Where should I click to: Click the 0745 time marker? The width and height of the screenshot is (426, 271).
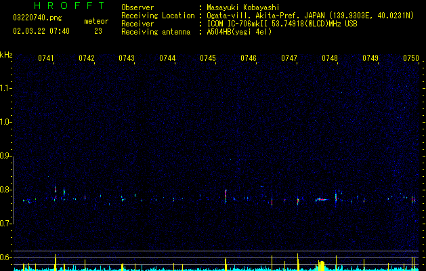coord(208,58)
